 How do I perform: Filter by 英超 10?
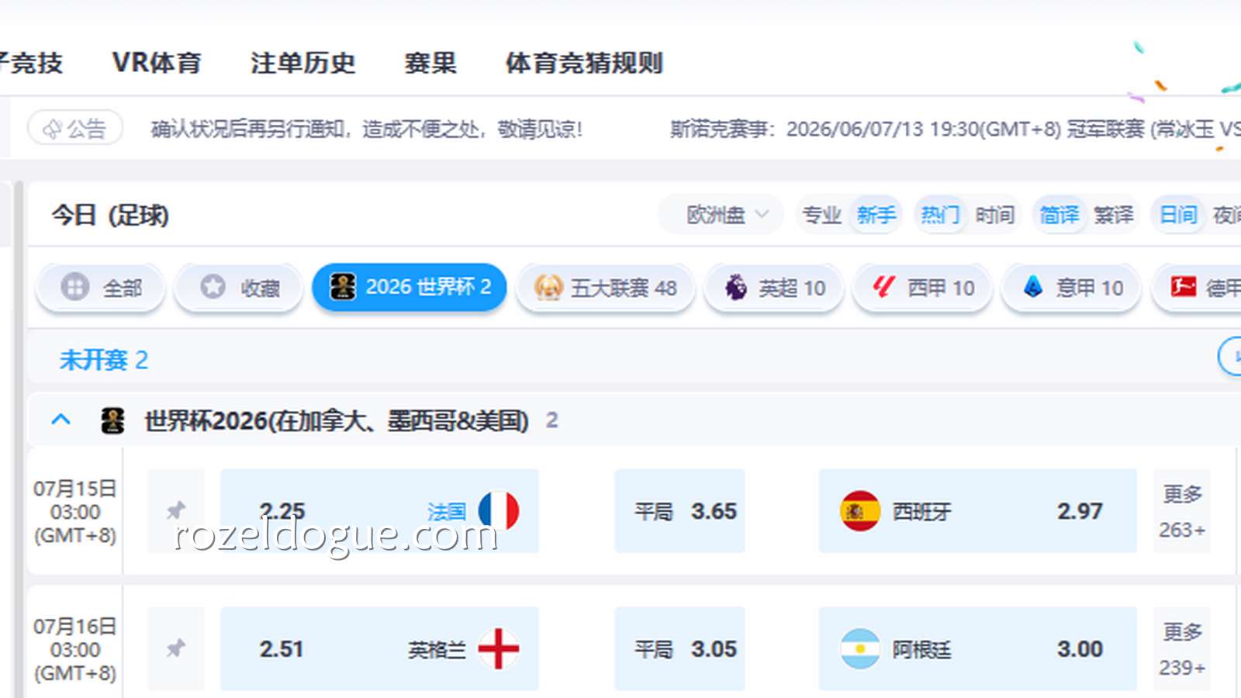pyautogui.click(x=774, y=288)
